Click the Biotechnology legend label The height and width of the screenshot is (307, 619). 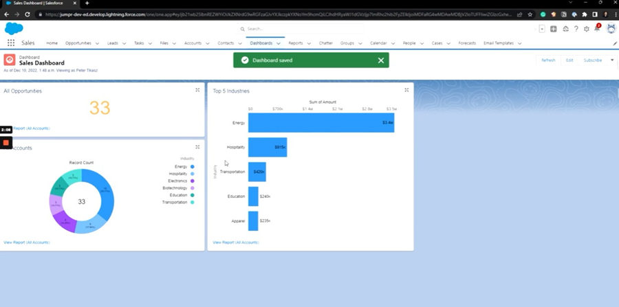[x=175, y=188]
